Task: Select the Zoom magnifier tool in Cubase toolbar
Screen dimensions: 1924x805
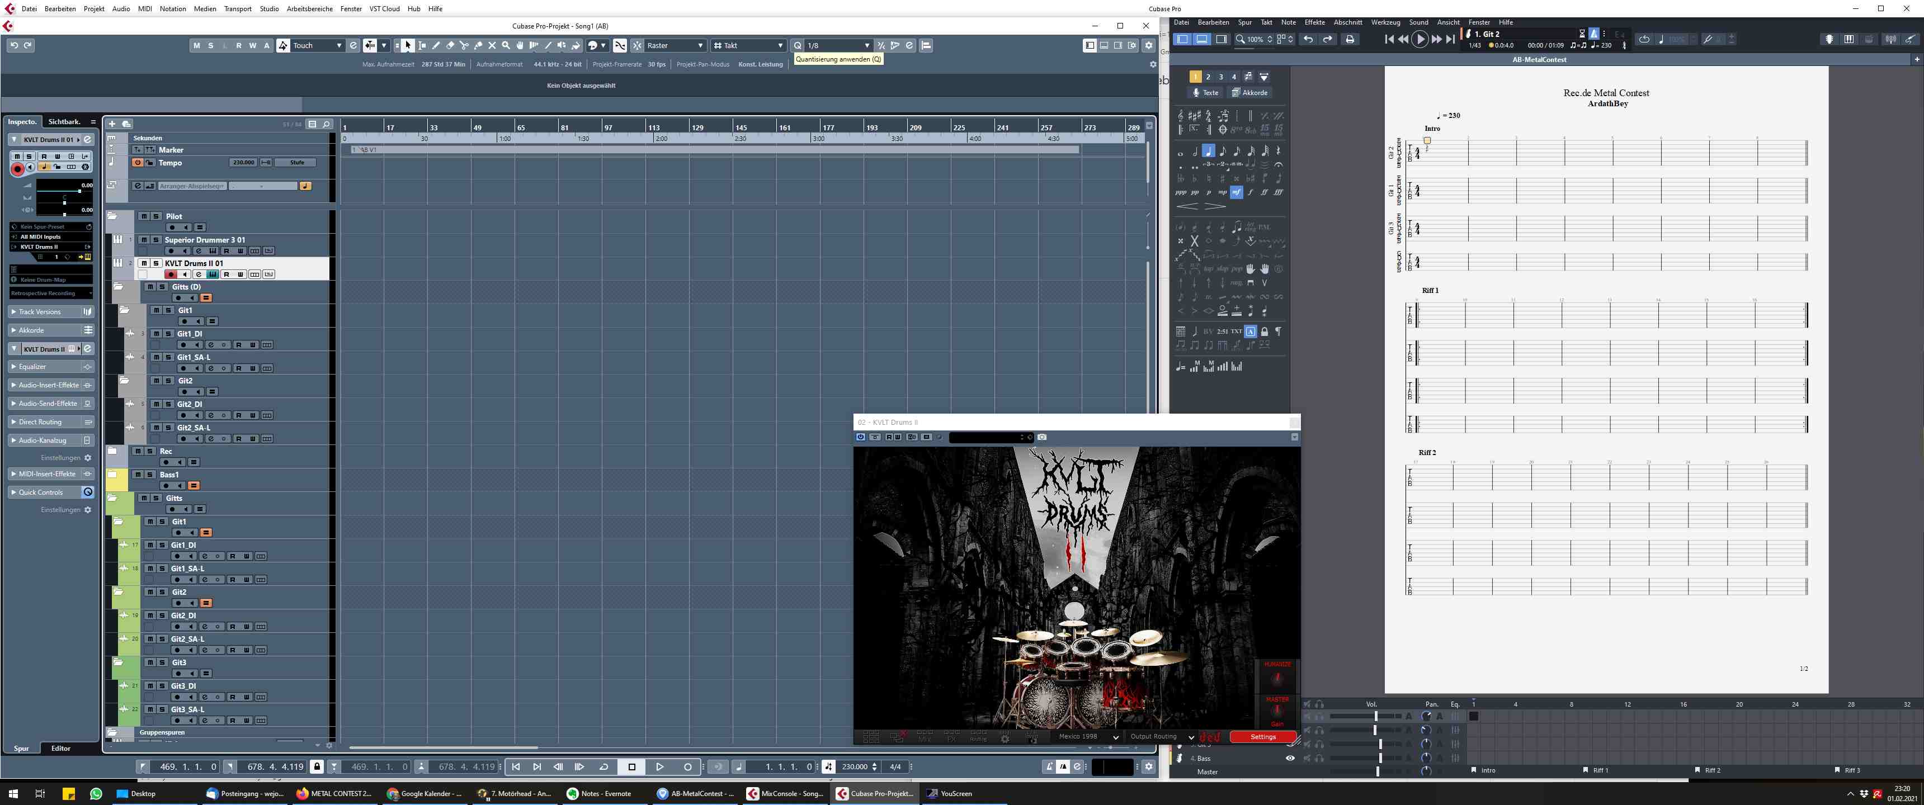Action: click(506, 45)
